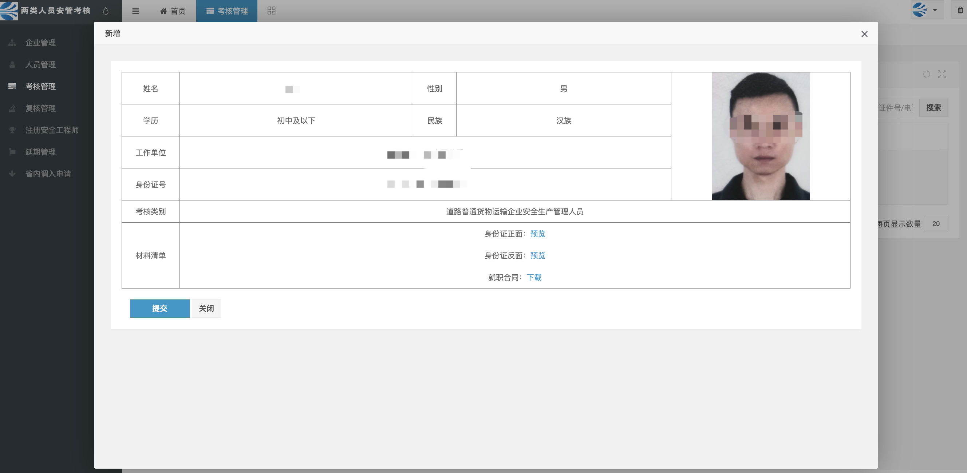This screenshot has height=473, width=967.
Task: Open 人员管理 in the sidebar
Action: pos(40,64)
